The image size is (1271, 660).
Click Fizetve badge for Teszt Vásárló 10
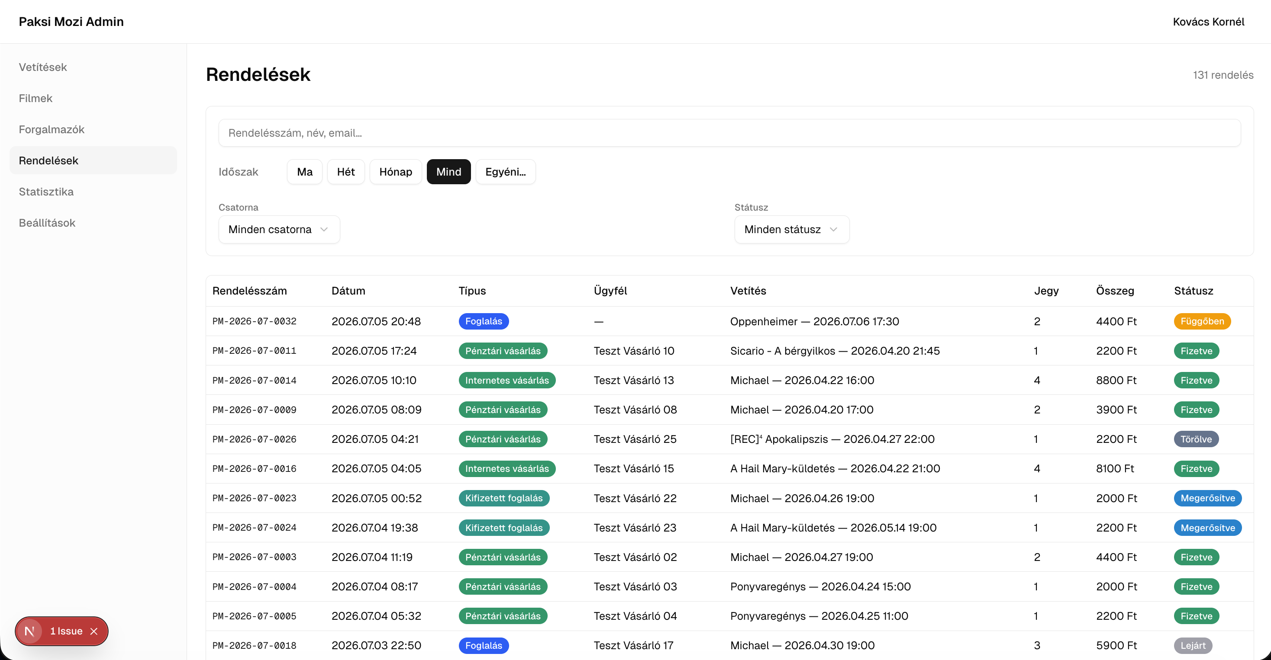pos(1196,351)
